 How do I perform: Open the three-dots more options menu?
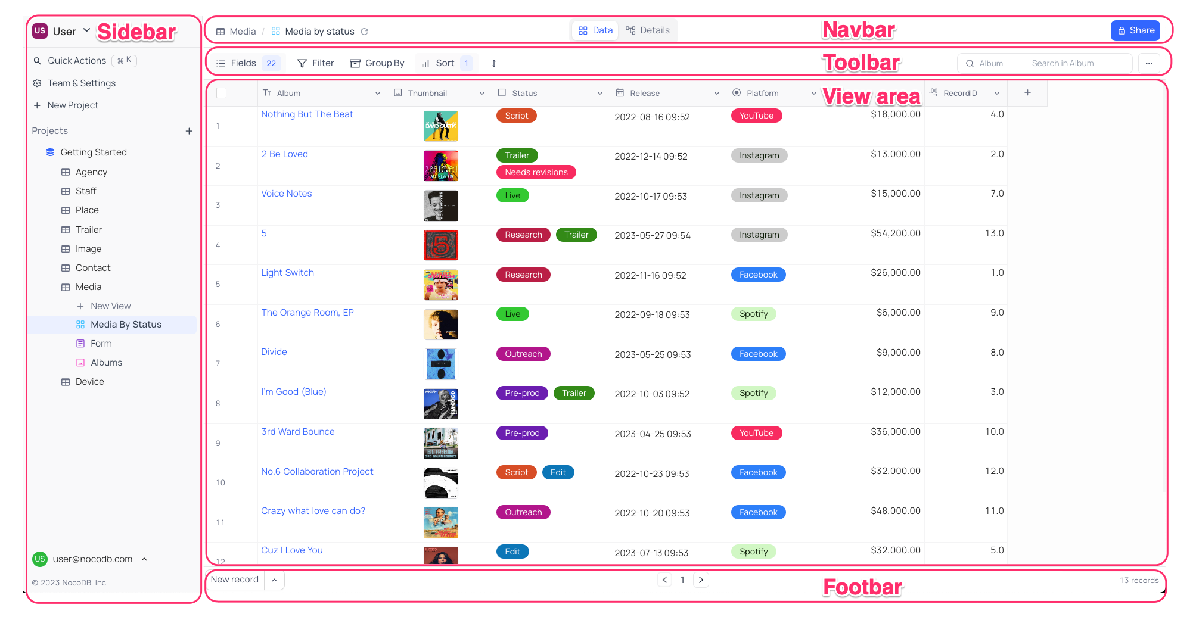click(1149, 63)
